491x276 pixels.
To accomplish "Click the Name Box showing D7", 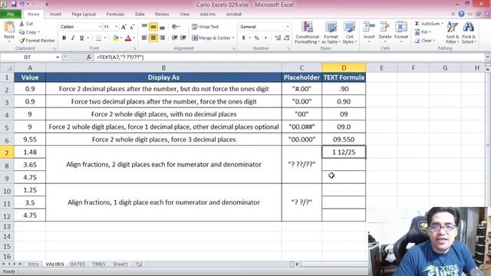I will (x=28, y=58).
